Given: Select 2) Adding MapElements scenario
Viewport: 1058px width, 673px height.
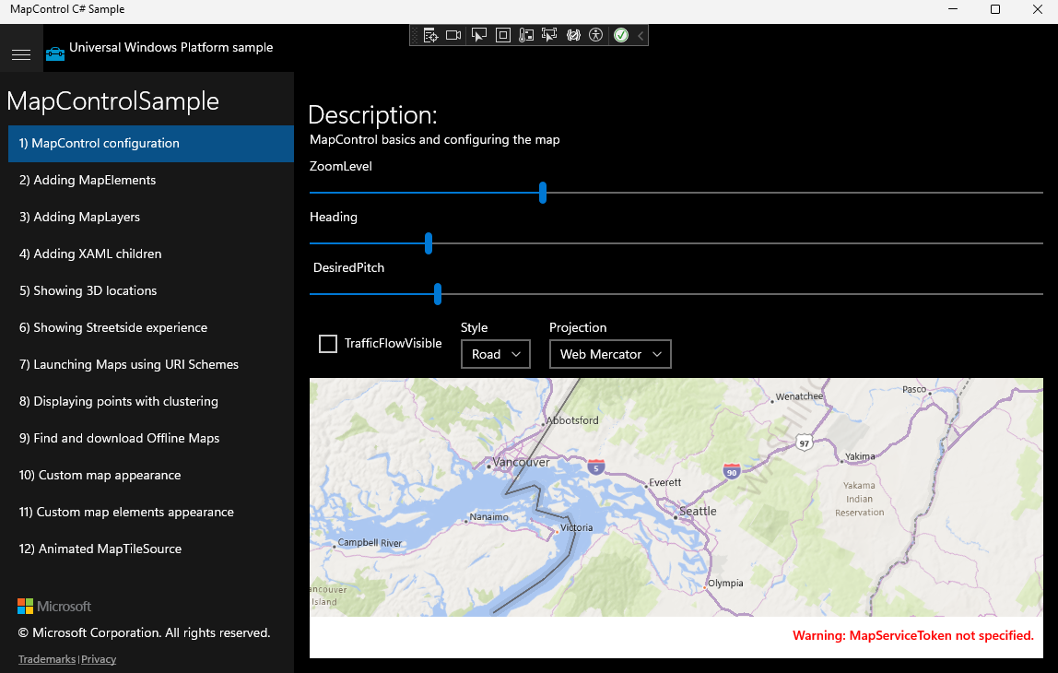Looking at the screenshot, I should 151,180.
